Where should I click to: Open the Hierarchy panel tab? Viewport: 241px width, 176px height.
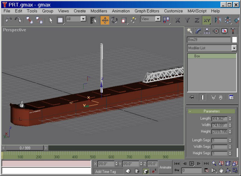coord(207,31)
